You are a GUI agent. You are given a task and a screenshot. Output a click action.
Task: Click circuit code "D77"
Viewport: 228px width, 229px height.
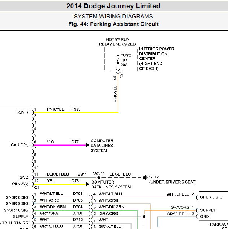pyautogui.click(x=75, y=142)
